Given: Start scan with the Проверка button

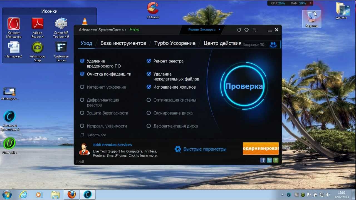Looking at the screenshot, I should (244, 86).
